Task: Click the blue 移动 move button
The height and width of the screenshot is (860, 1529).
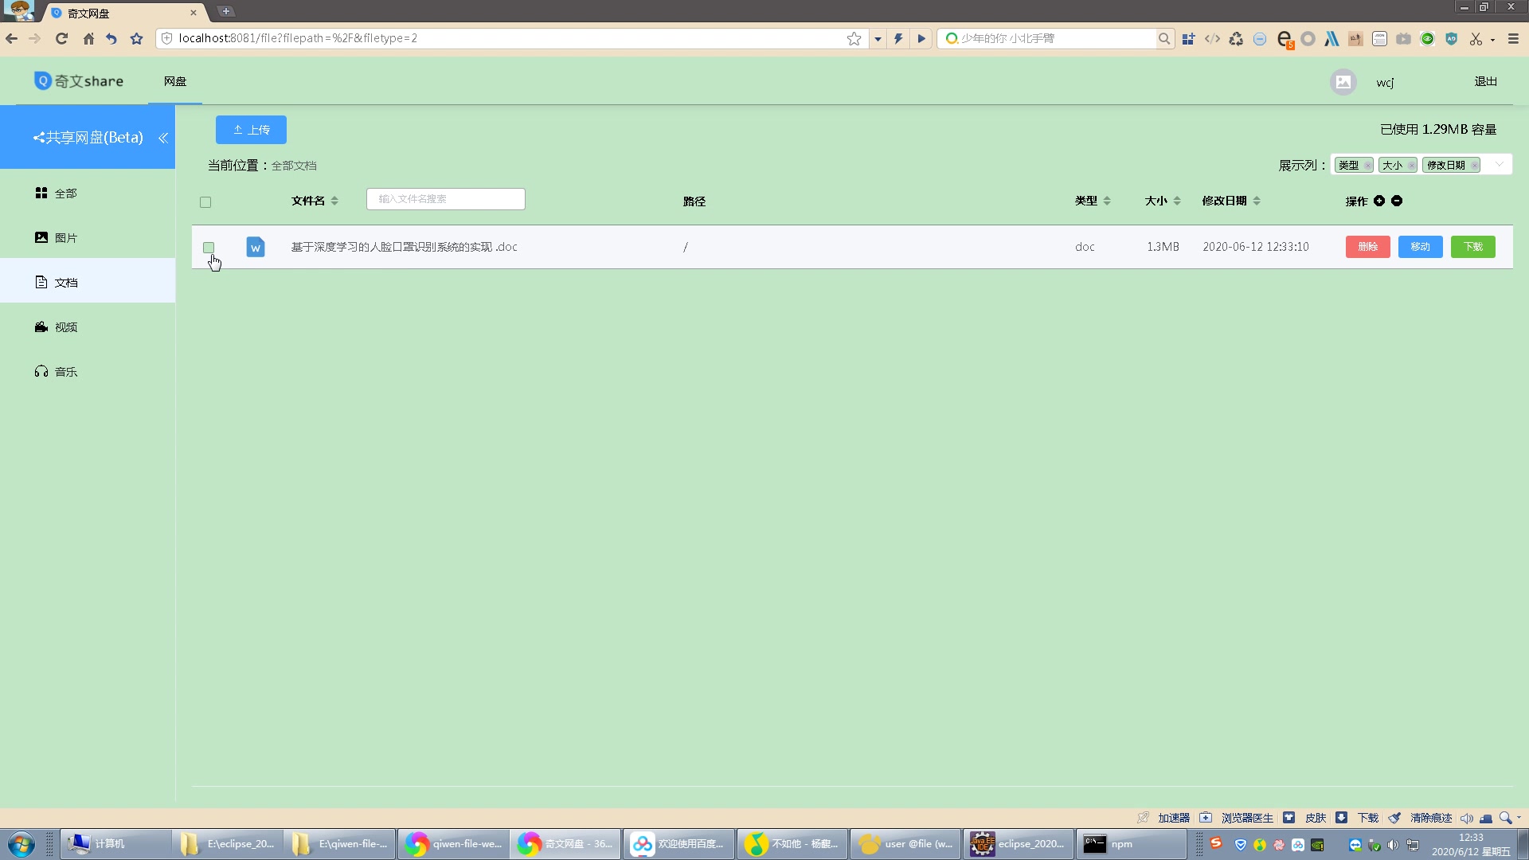Action: coord(1421,247)
